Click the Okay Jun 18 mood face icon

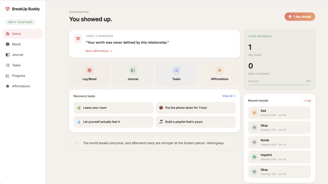pyautogui.click(x=254, y=128)
